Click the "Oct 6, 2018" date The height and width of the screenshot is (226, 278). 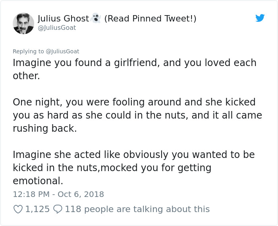click(80, 195)
